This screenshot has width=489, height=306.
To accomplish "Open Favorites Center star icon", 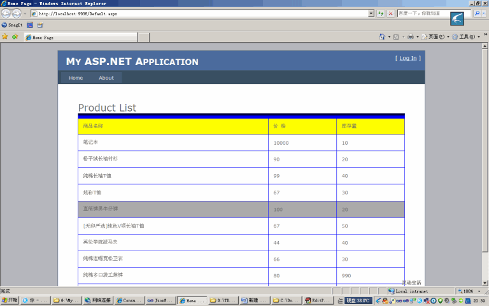I will tap(5, 37).
